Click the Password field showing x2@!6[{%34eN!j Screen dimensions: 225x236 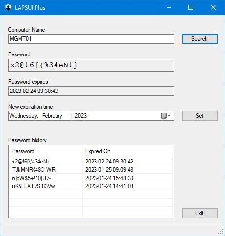[91, 65]
